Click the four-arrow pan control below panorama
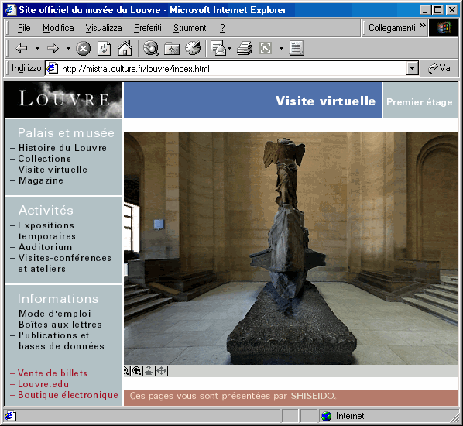 tap(162, 370)
